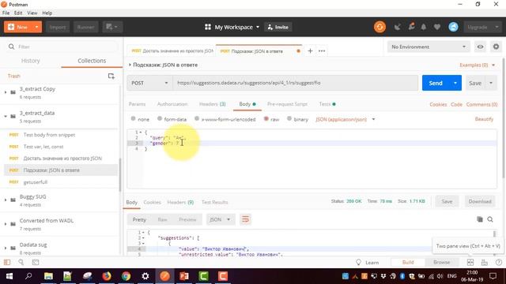Search within the response body
The height and width of the screenshot is (284, 506).
pyautogui.click(x=490, y=219)
